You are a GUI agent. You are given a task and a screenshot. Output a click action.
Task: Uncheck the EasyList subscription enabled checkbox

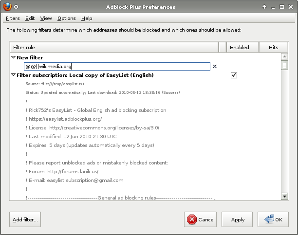[234, 75]
